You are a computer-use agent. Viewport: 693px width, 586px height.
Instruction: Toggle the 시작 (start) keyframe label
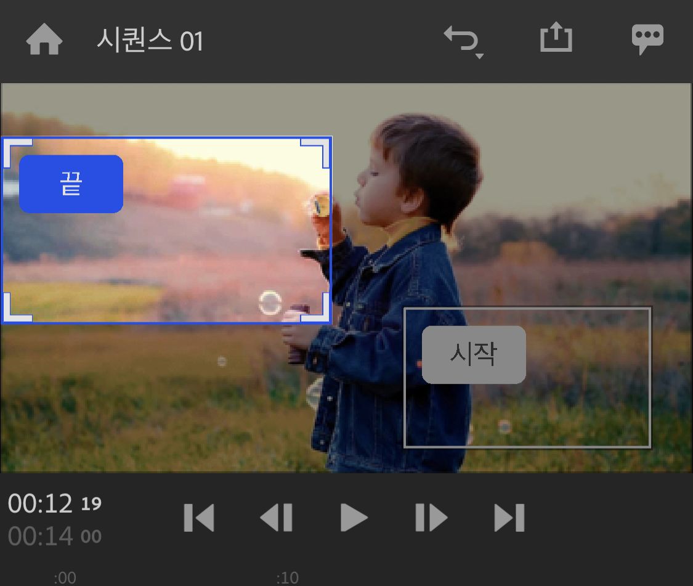(473, 354)
